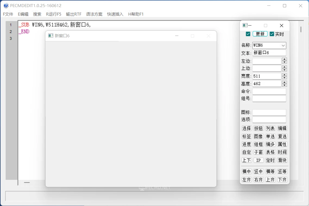The height and width of the screenshot is (206, 309).
Task: Insert a 滑块 control
Action: [x=282, y=160]
